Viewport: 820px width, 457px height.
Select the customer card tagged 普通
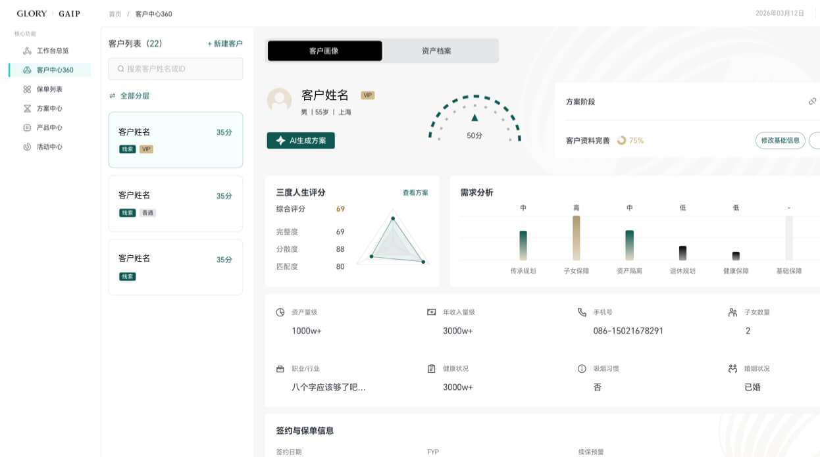(x=176, y=203)
